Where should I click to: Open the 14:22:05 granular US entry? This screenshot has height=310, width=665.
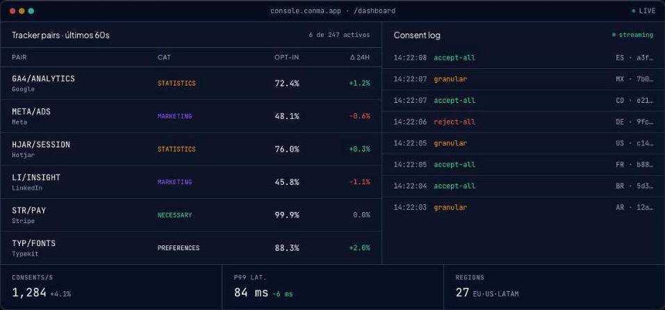point(523,143)
